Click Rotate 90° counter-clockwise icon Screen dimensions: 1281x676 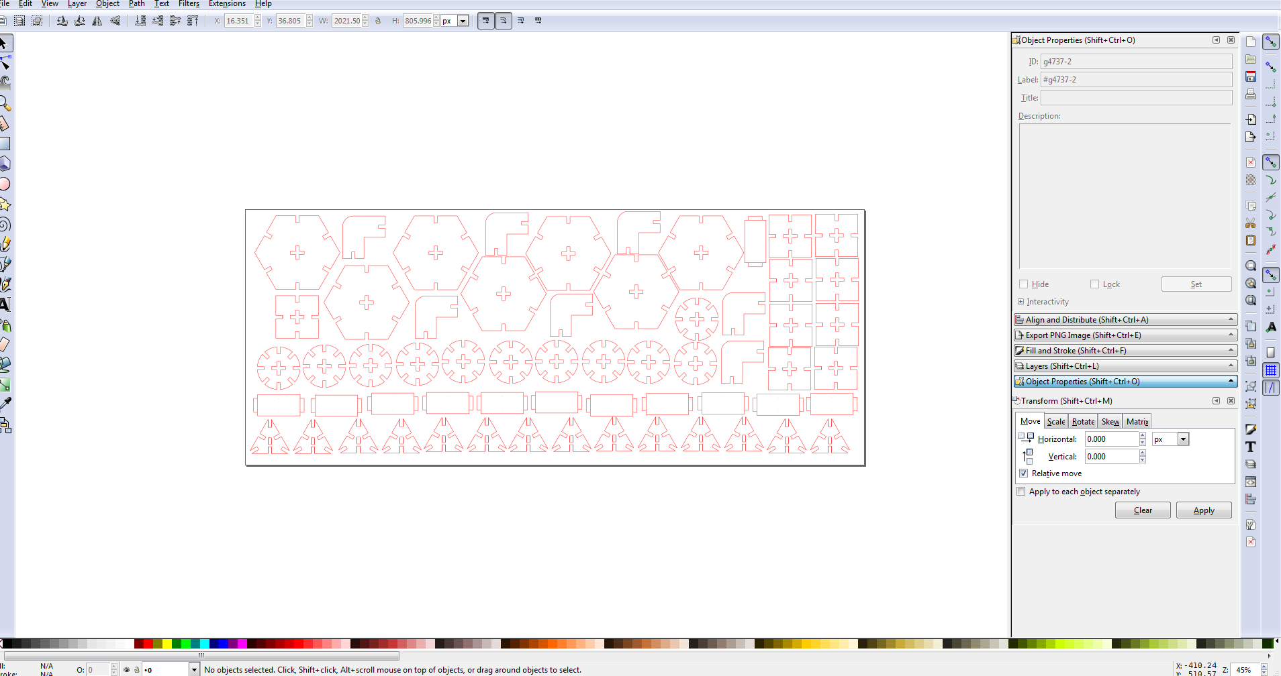point(62,21)
